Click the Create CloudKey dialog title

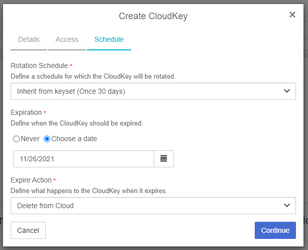click(x=153, y=16)
